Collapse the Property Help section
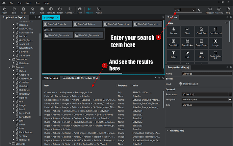 167,130
